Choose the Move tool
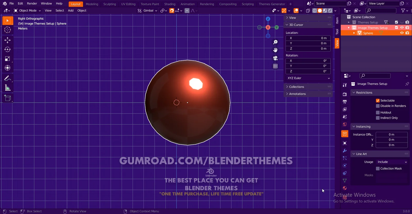Image resolution: width=412 pixels, height=214 pixels. click(7, 40)
